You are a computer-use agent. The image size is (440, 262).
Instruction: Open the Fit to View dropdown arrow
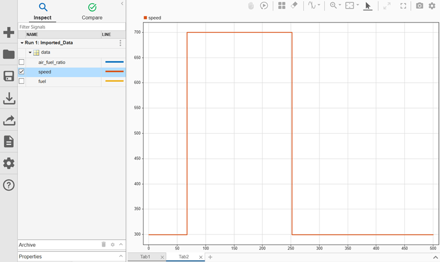pyautogui.click(x=358, y=5)
